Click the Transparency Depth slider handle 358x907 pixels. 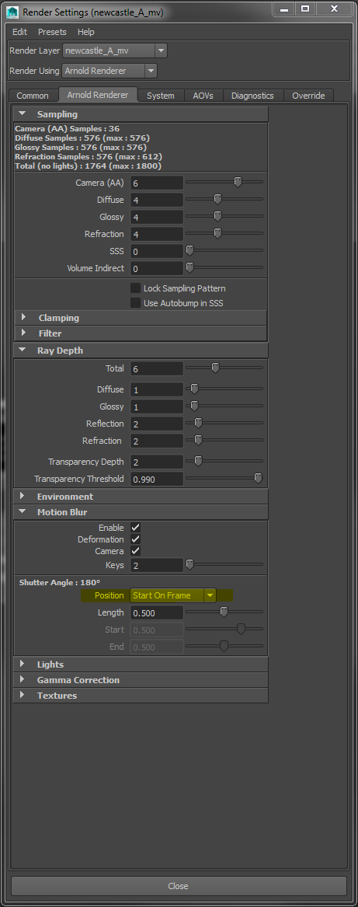(x=198, y=461)
